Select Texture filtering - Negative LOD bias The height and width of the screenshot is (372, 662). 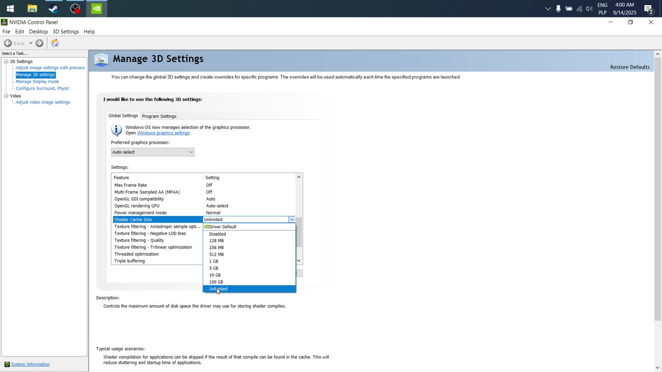[158, 234]
